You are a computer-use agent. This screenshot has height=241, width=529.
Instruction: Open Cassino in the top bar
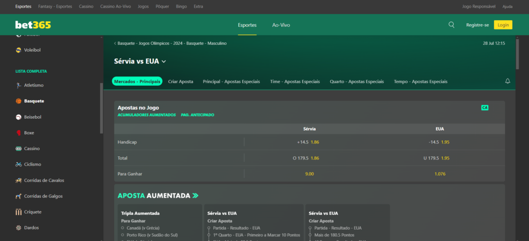86,6
